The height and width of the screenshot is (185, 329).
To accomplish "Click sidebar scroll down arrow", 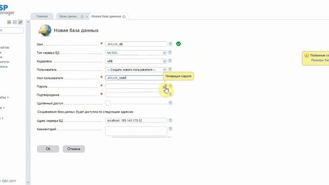I will point(28,182).
